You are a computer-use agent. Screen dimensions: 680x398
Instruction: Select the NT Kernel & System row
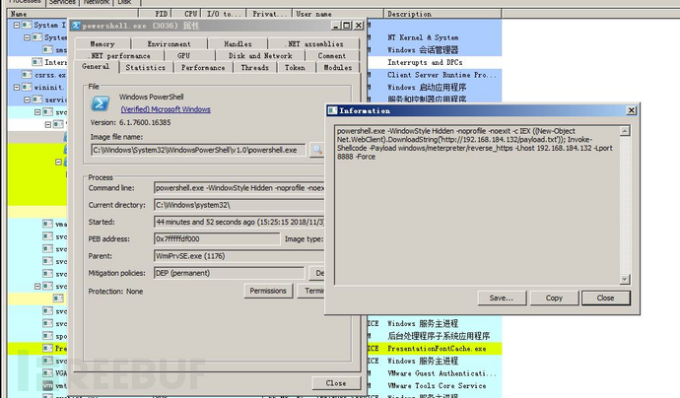point(423,37)
